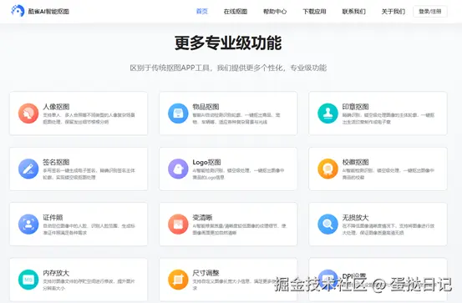Click the 更多专业级功能 heading
462x303 pixels.
point(228,43)
